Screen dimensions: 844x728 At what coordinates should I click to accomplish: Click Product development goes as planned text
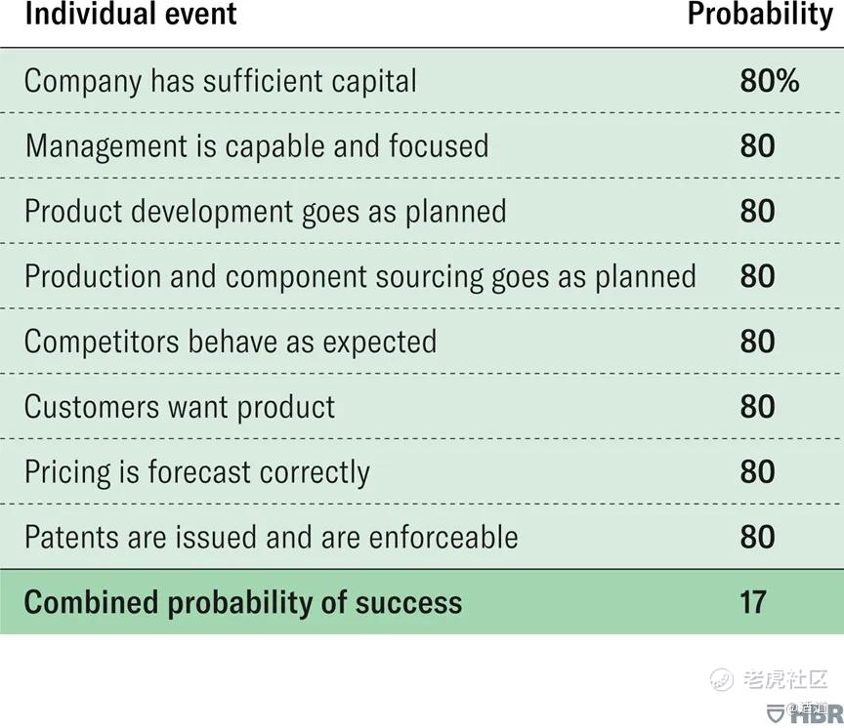(x=266, y=212)
